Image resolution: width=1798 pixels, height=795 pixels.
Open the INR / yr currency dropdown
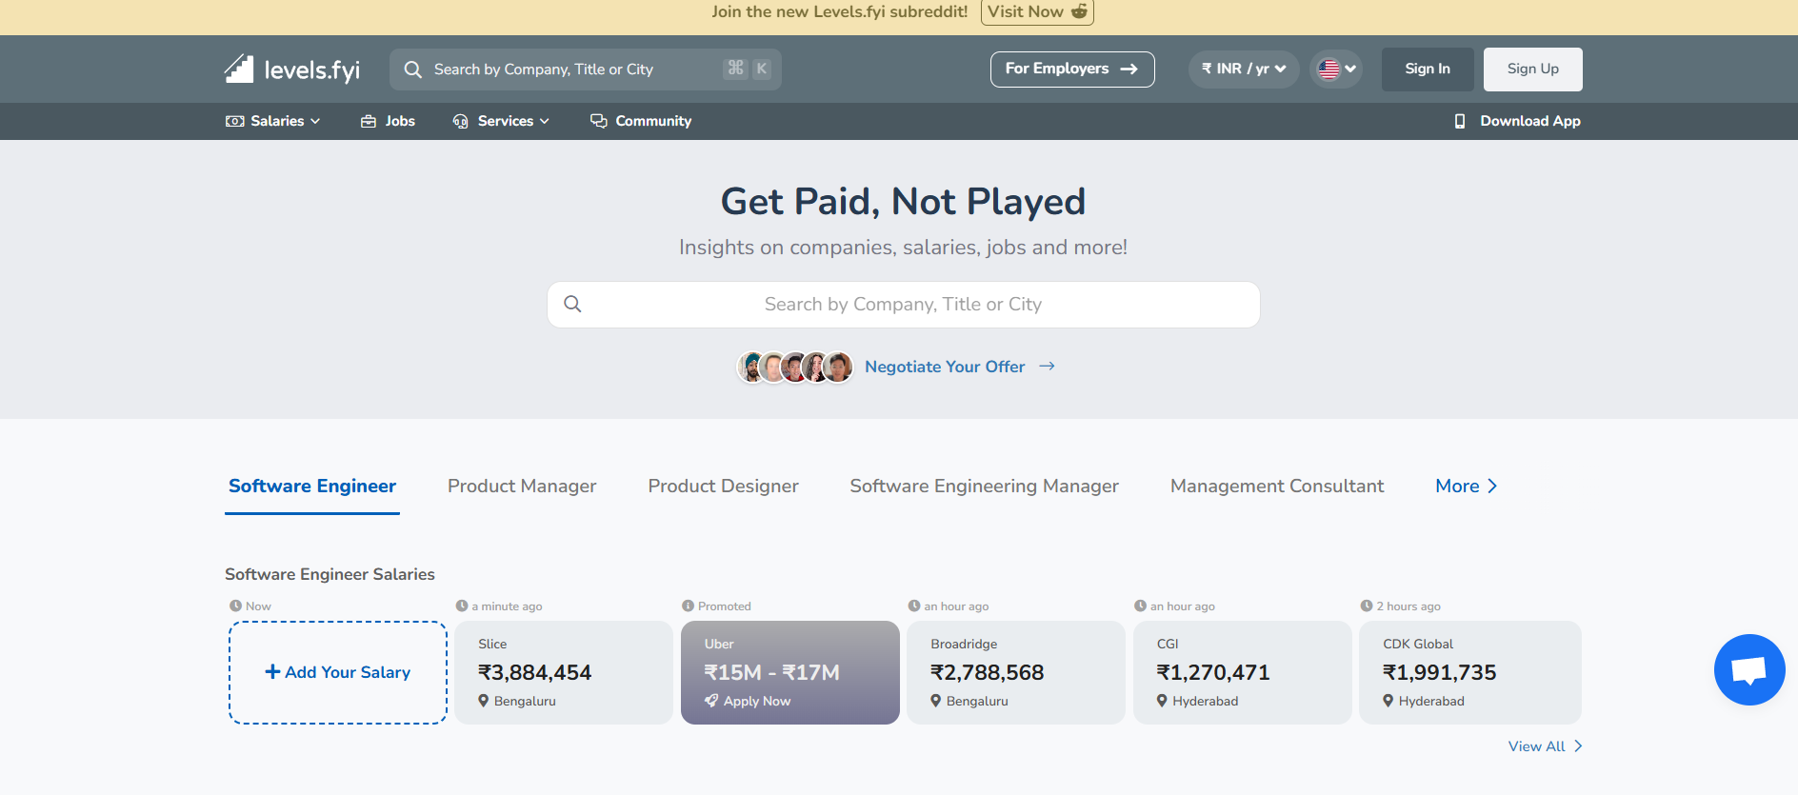coord(1244,69)
